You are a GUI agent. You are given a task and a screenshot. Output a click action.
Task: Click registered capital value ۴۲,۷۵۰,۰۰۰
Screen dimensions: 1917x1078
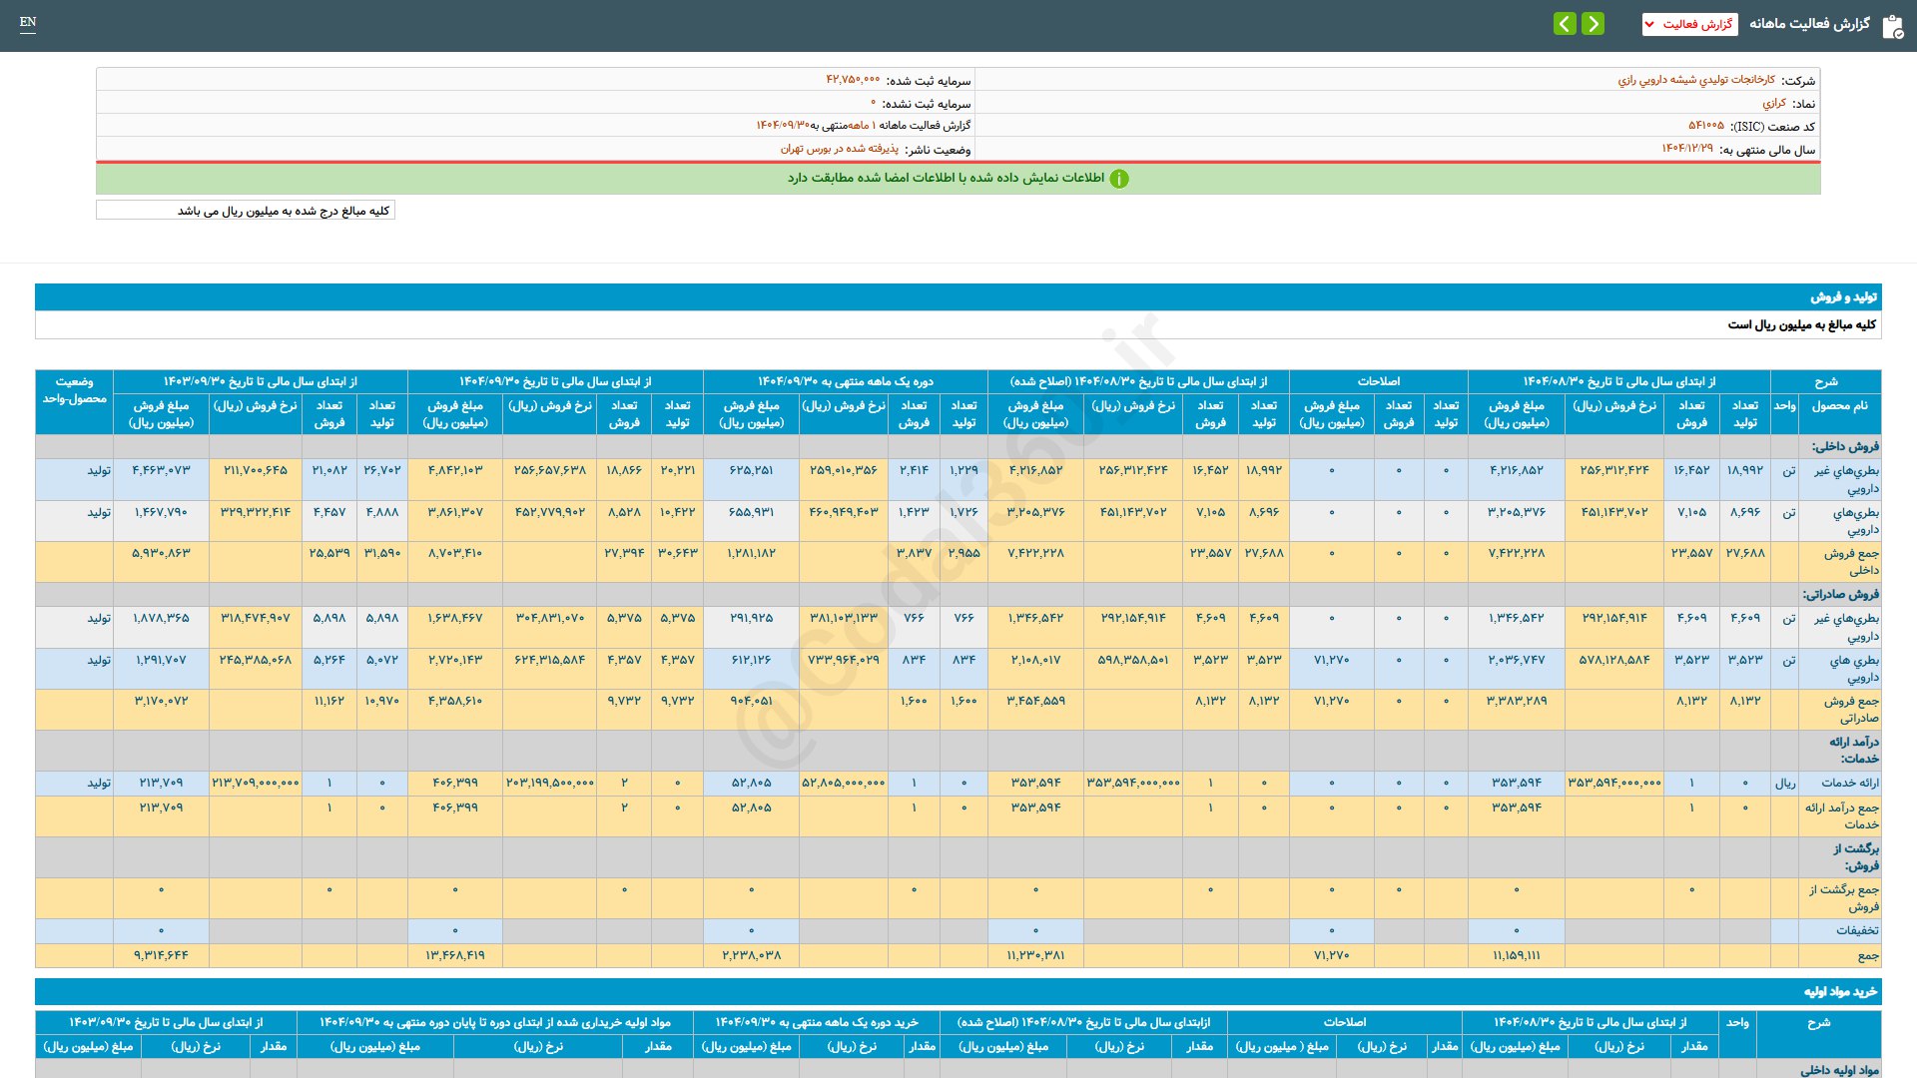[853, 80]
